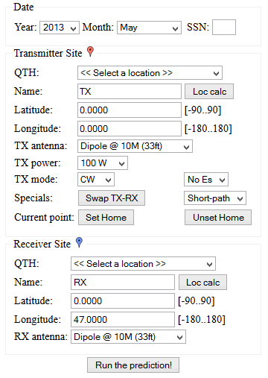Image resolution: width=268 pixels, height=378 pixels.
Task: Click the Unset Home button
Action: pyautogui.click(x=218, y=218)
